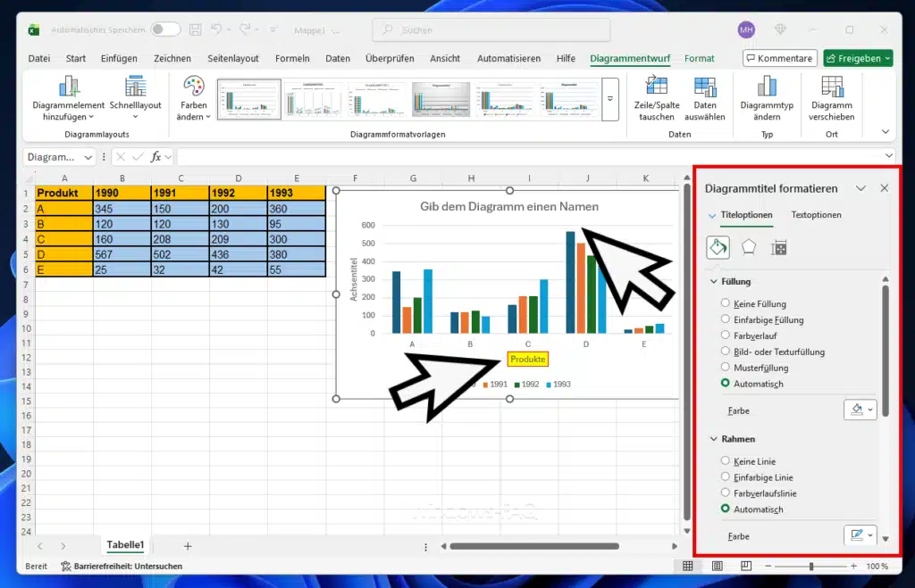Enable Einfarbige Füllung
This screenshot has height=588, width=915.
pyautogui.click(x=725, y=319)
